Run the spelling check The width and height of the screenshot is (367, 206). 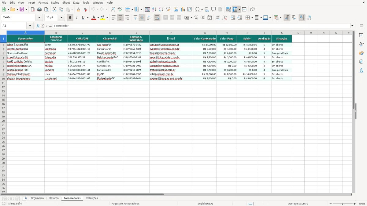[120, 9]
